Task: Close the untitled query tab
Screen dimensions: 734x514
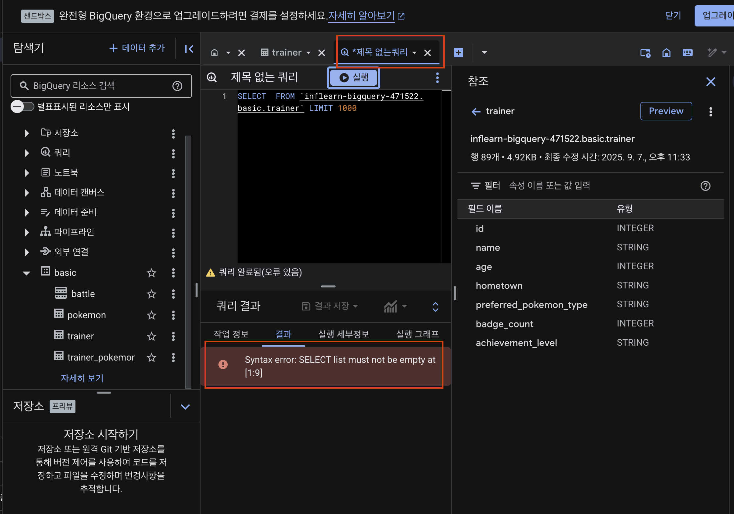Action: pyautogui.click(x=428, y=53)
